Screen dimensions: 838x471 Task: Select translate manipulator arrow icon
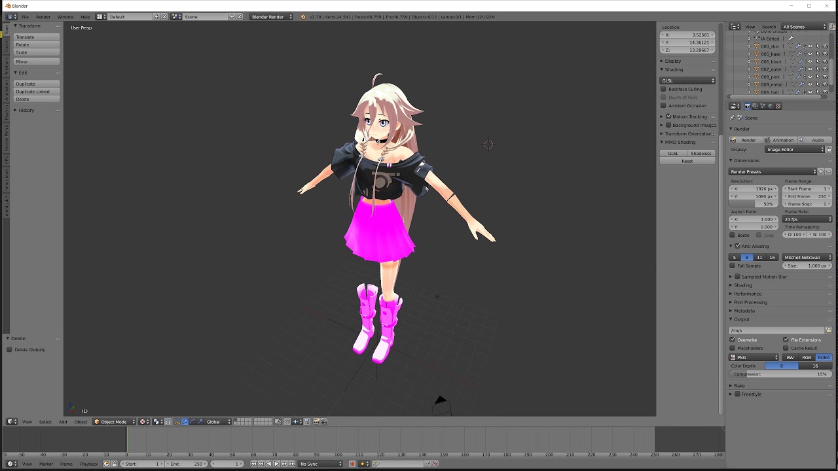[185, 422]
